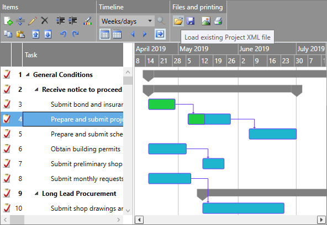327x225 pixels.
Task: Click the green Gantt bar of task 3
Action: point(162,104)
